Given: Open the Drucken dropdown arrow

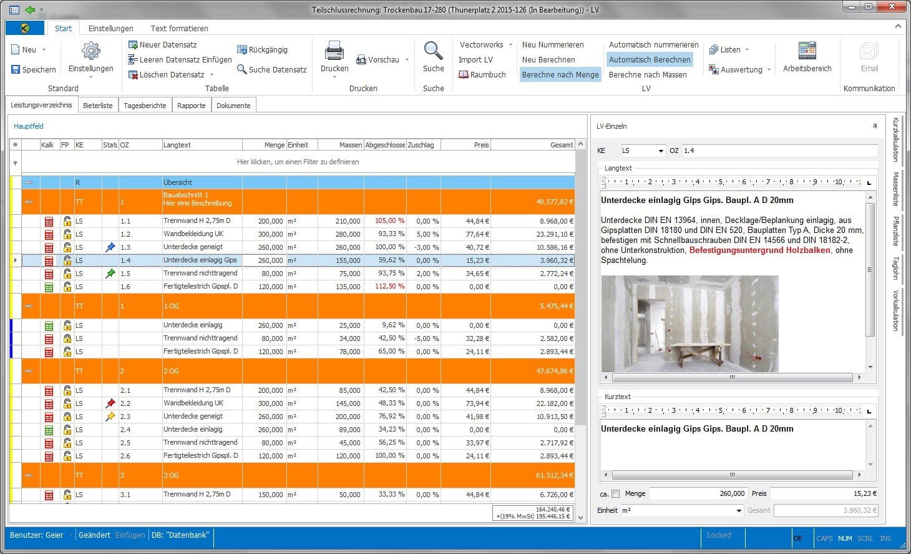Looking at the screenshot, I should pos(334,77).
